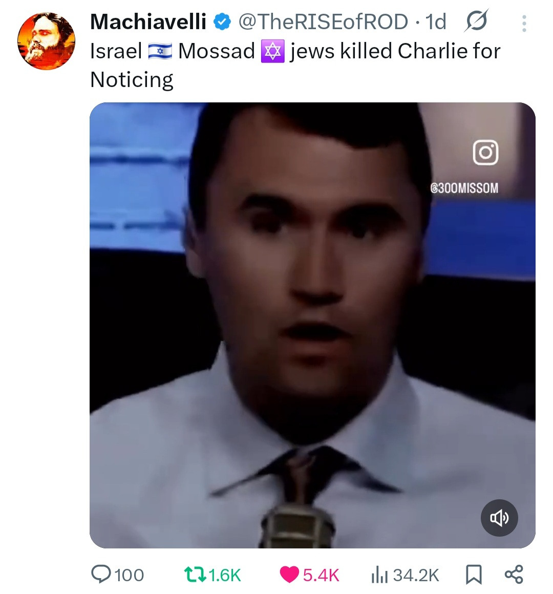The height and width of the screenshot is (594, 553).
Task: Open the share post icon
Action: click(514, 575)
